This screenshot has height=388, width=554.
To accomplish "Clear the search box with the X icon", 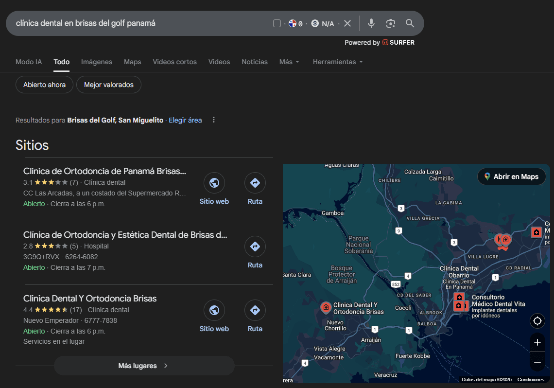I will (x=347, y=23).
